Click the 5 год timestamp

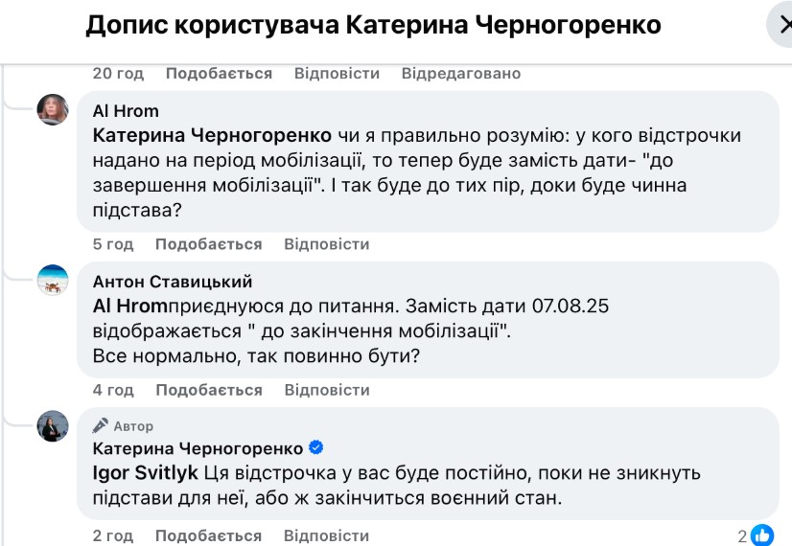[110, 244]
